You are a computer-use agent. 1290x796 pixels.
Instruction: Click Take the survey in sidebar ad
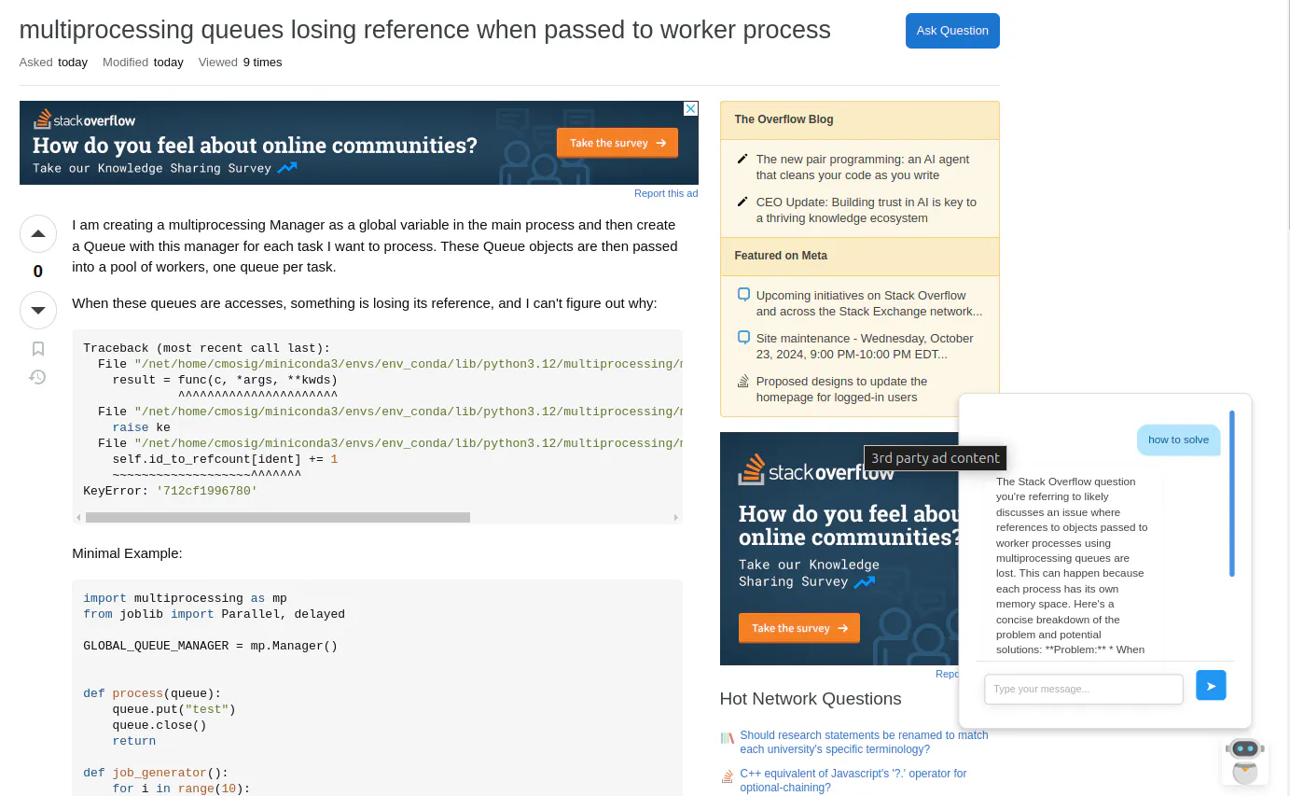[799, 628]
